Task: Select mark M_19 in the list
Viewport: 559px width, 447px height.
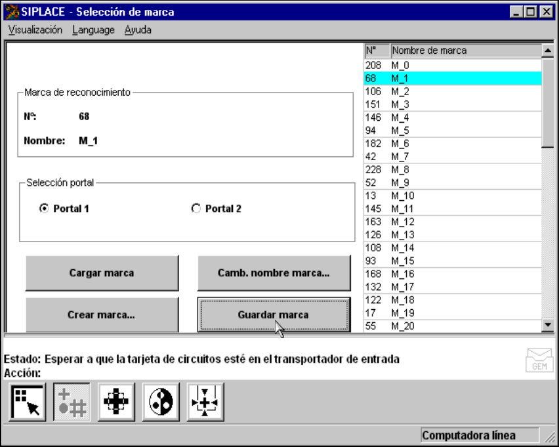Action: pyautogui.click(x=453, y=313)
